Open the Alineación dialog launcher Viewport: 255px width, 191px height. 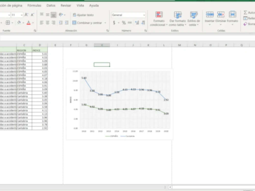(107, 31)
